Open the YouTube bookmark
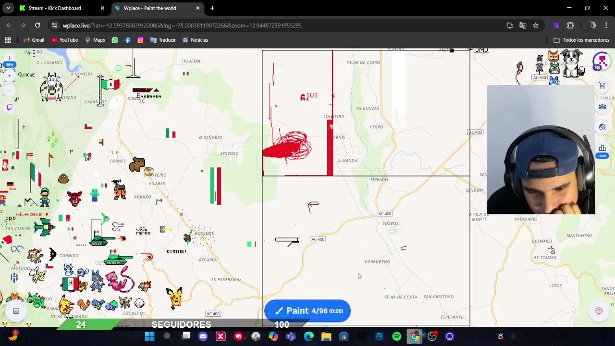 [x=65, y=40]
